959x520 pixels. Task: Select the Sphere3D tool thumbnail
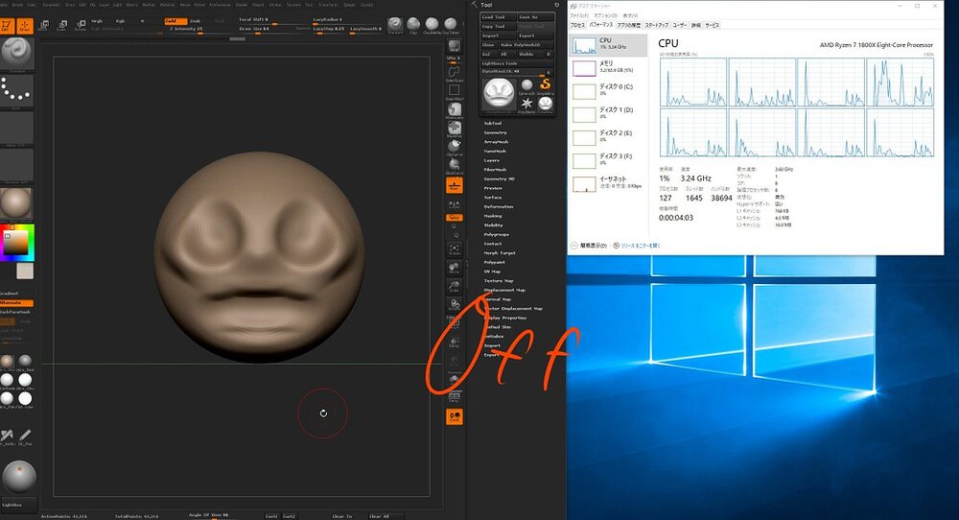coord(526,85)
